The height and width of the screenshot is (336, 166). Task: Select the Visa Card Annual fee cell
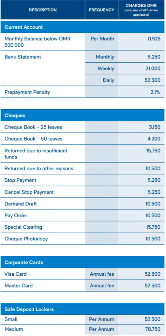pos(101,274)
